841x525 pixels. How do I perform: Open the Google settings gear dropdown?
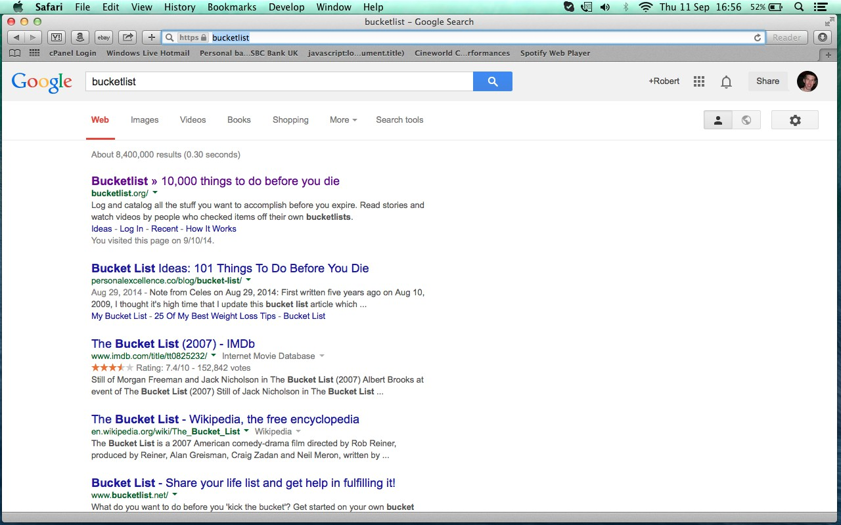coord(795,120)
